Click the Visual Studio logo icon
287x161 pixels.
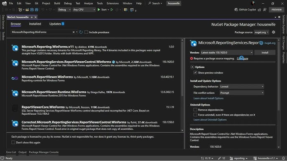point(4,3)
